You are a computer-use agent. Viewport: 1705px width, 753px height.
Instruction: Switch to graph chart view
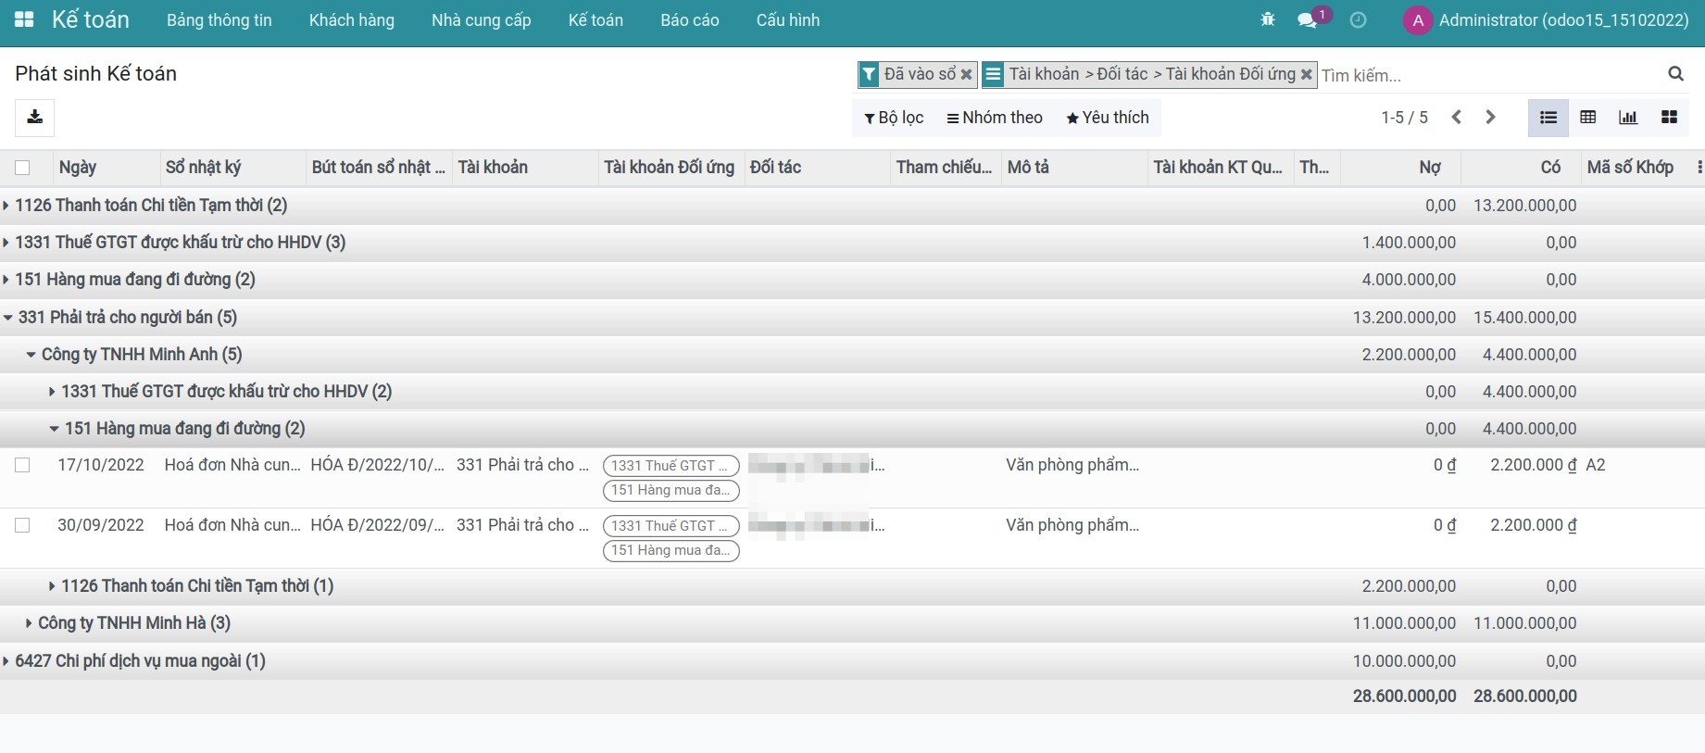[1628, 118]
